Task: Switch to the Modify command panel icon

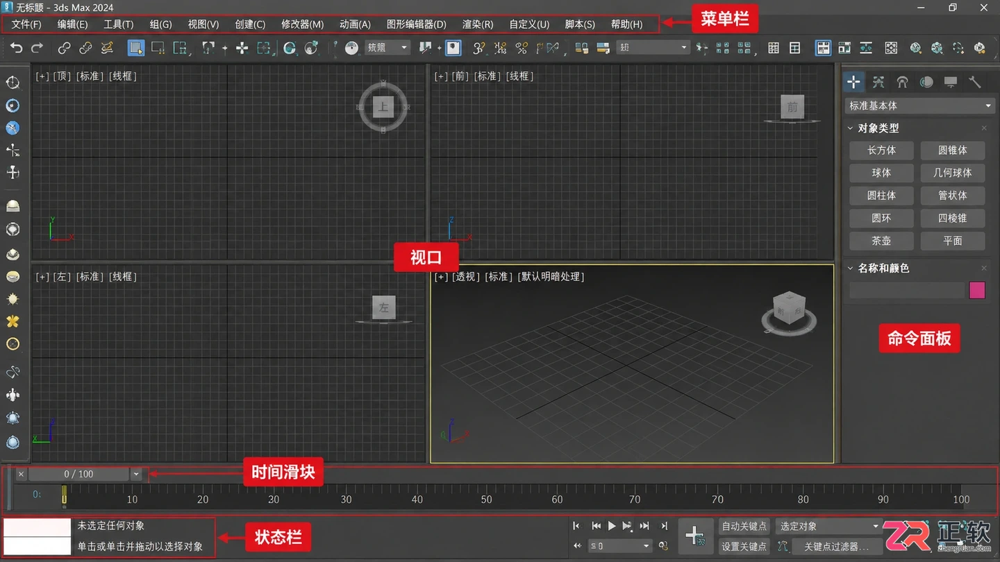Action: pyautogui.click(x=878, y=82)
